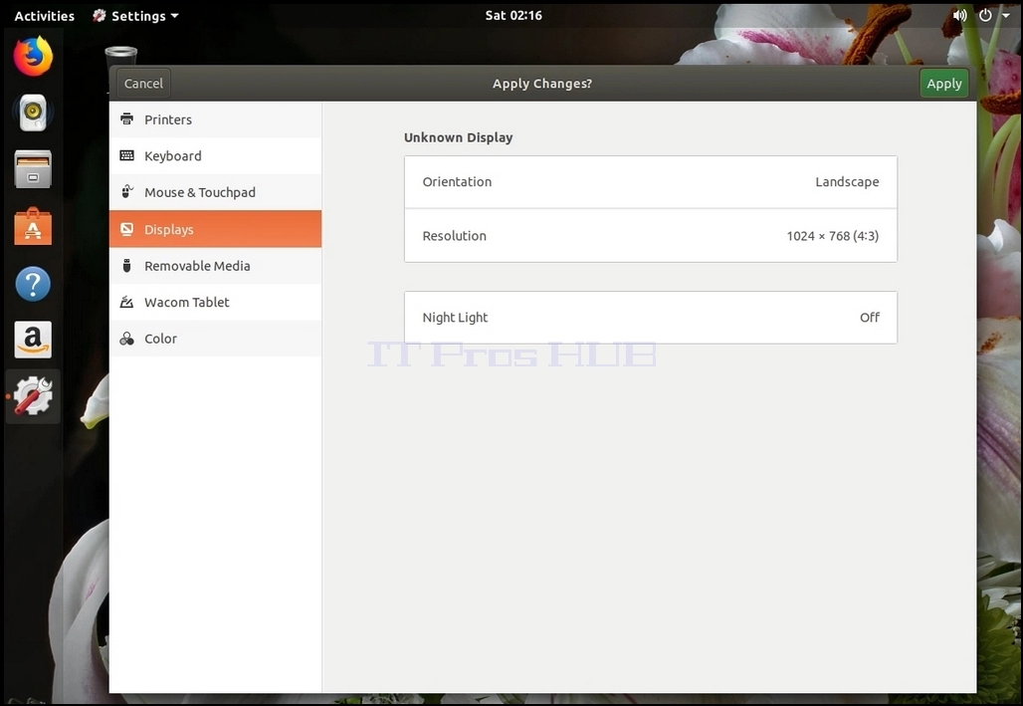The image size is (1023, 706).
Task: Open Resolution 1024 × 768 dropdown
Action: (x=651, y=236)
